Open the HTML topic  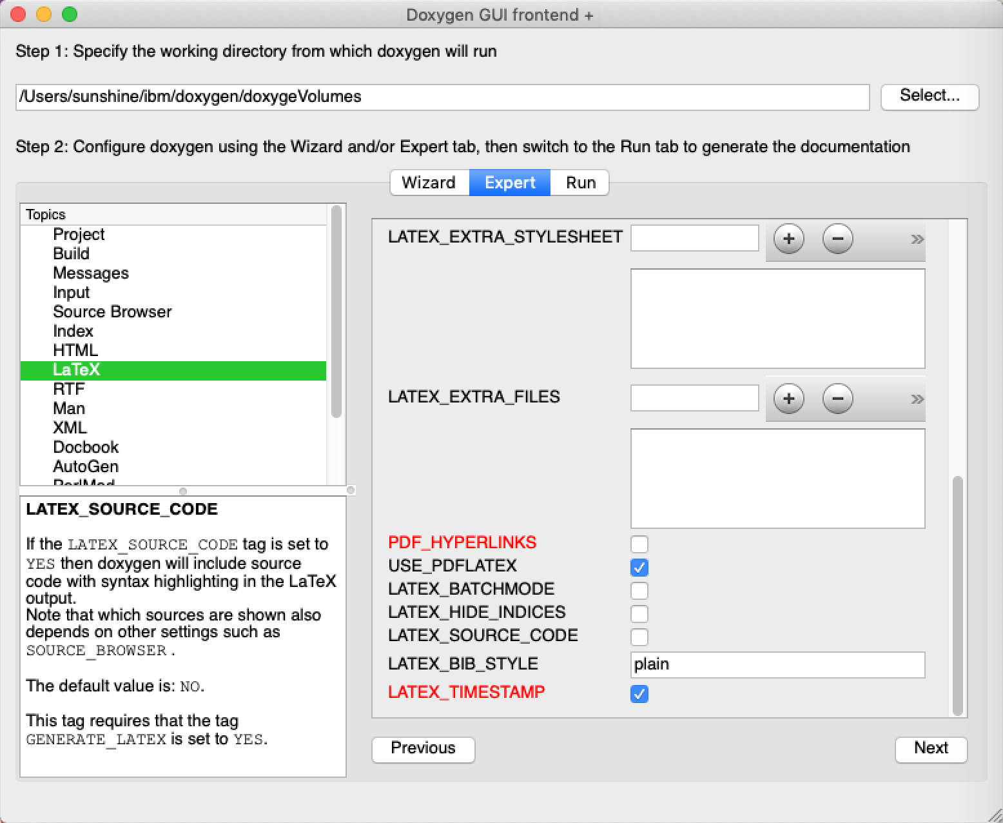pyautogui.click(x=173, y=350)
